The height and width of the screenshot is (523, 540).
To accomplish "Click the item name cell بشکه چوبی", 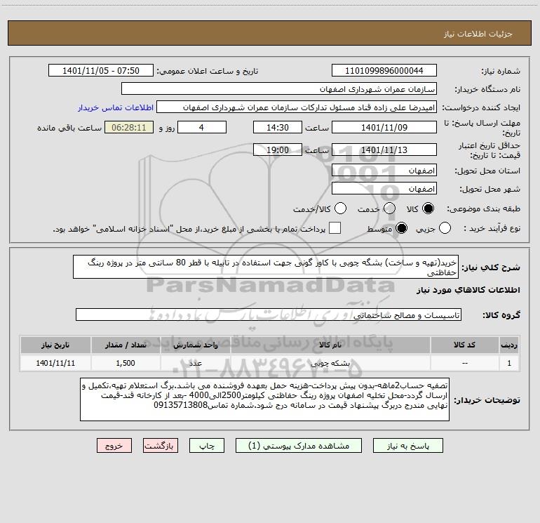I will pyautogui.click(x=330, y=363).
